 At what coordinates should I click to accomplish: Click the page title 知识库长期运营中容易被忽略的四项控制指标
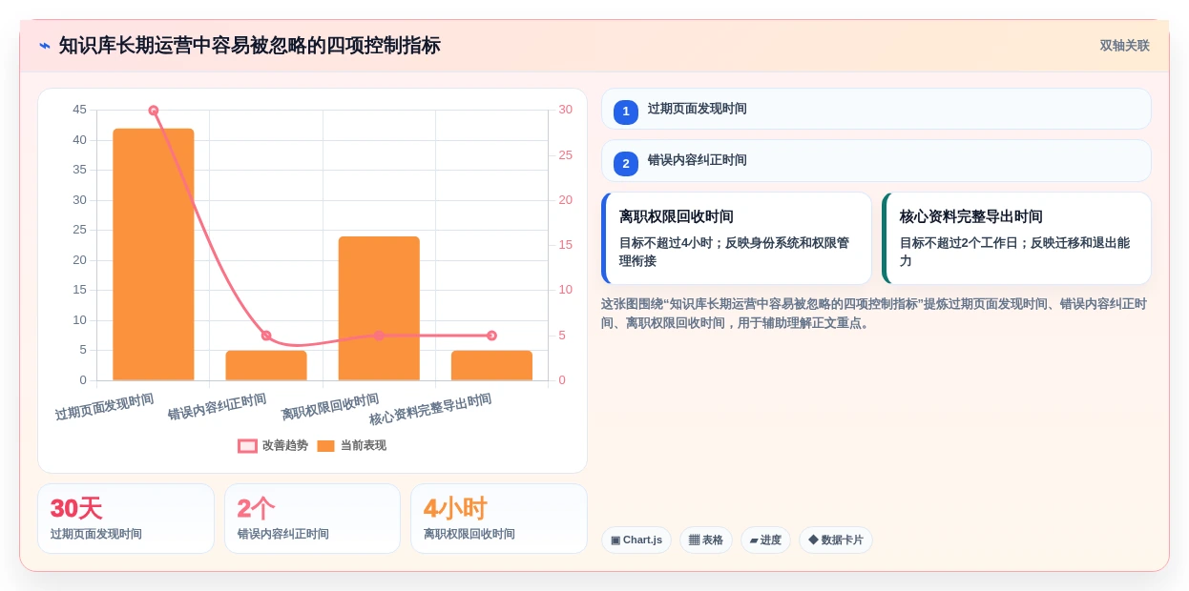[250, 46]
